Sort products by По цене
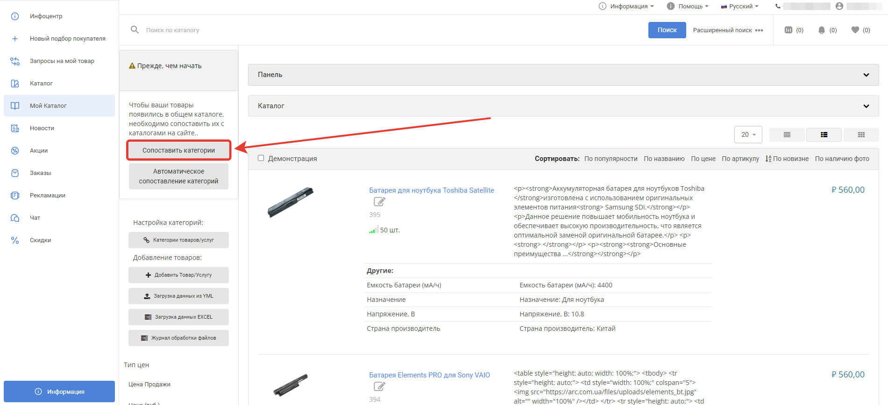Screen dimensions: 888x405 tap(703, 159)
